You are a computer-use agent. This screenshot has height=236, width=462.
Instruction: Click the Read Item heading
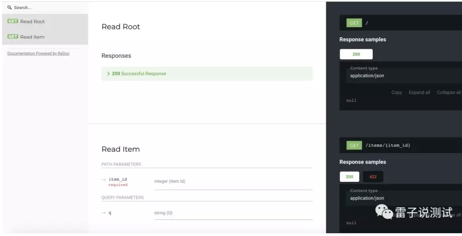(120, 149)
